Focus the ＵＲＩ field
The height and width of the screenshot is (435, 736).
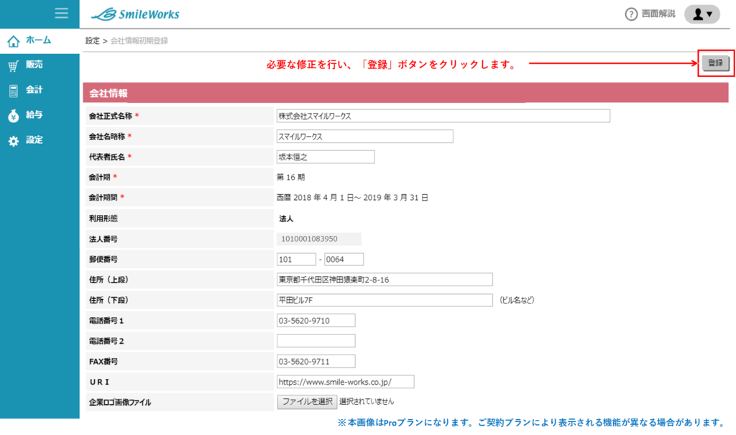[x=346, y=382]
